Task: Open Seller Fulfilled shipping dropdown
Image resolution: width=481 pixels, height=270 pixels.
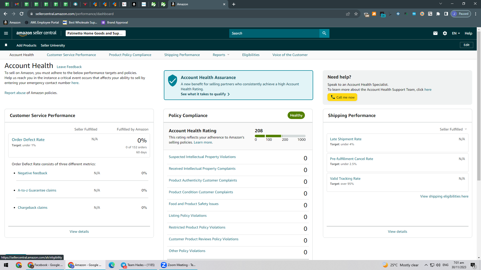Action: (453, 129)
